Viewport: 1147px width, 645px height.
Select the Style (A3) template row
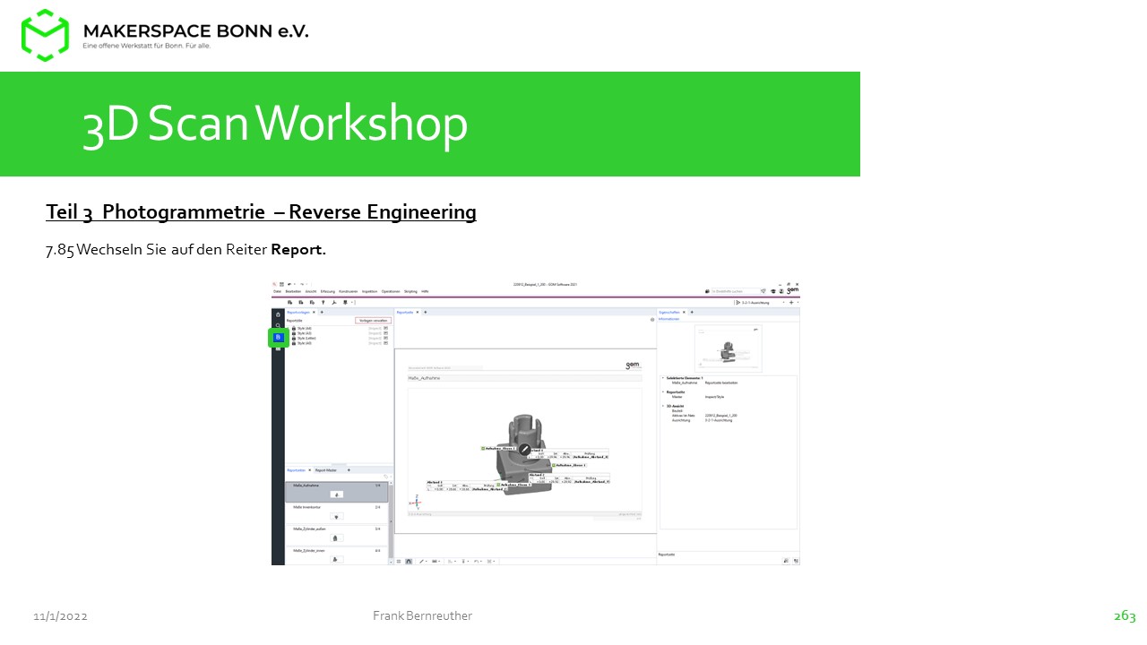(x=339, y=333)
